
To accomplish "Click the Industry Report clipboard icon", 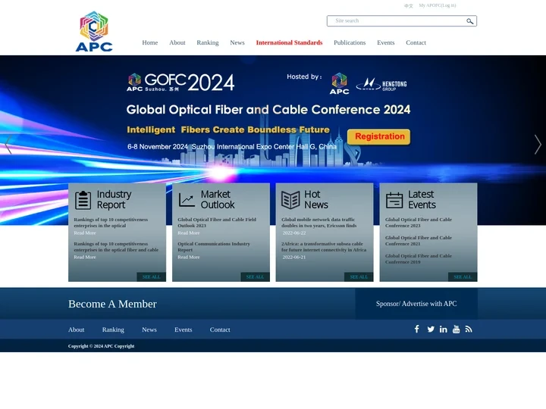I will pos(83,200).
